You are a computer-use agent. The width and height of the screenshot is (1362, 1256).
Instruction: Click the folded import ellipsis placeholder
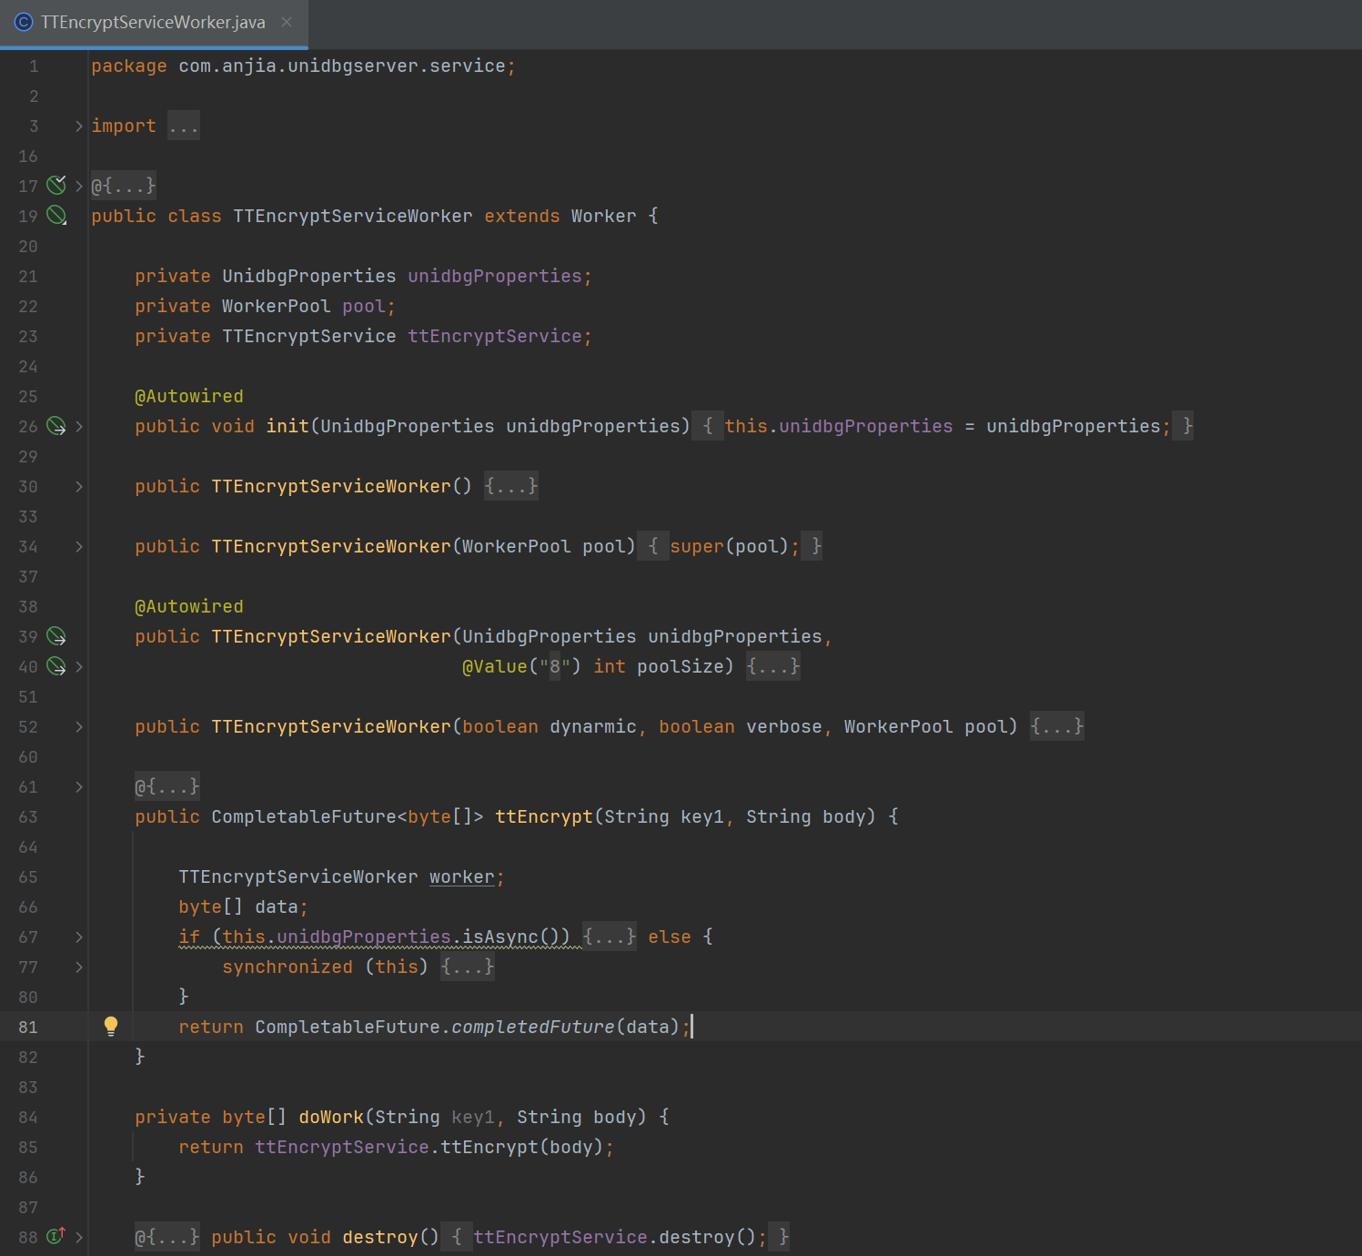pyautogui.click(x=184, y=126)
